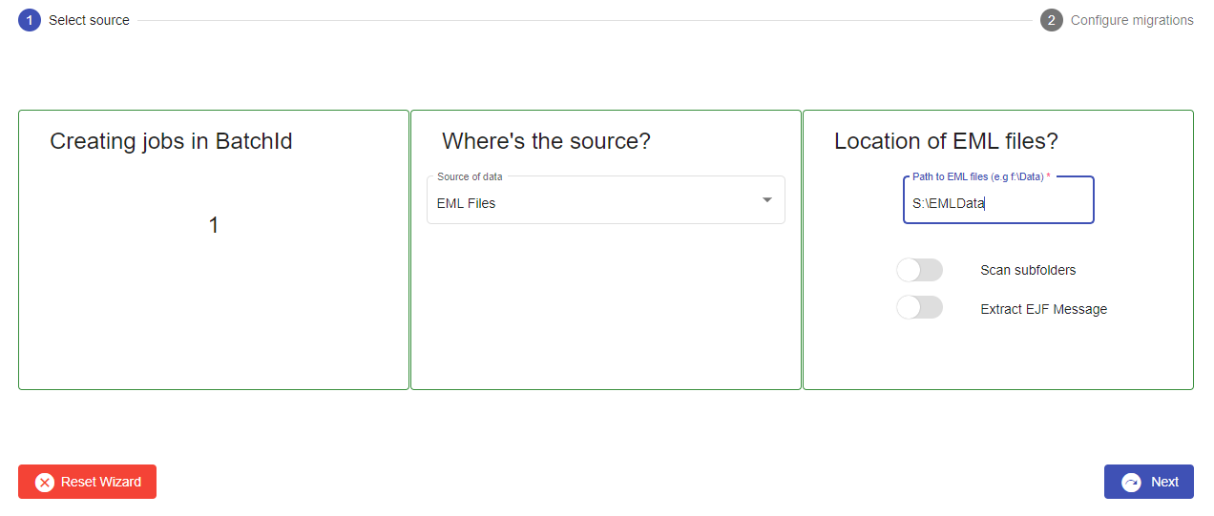The height and width of the screenshot is (516, 1214).
Task: Focus the Path to EML files input
Action: [997, 203]
